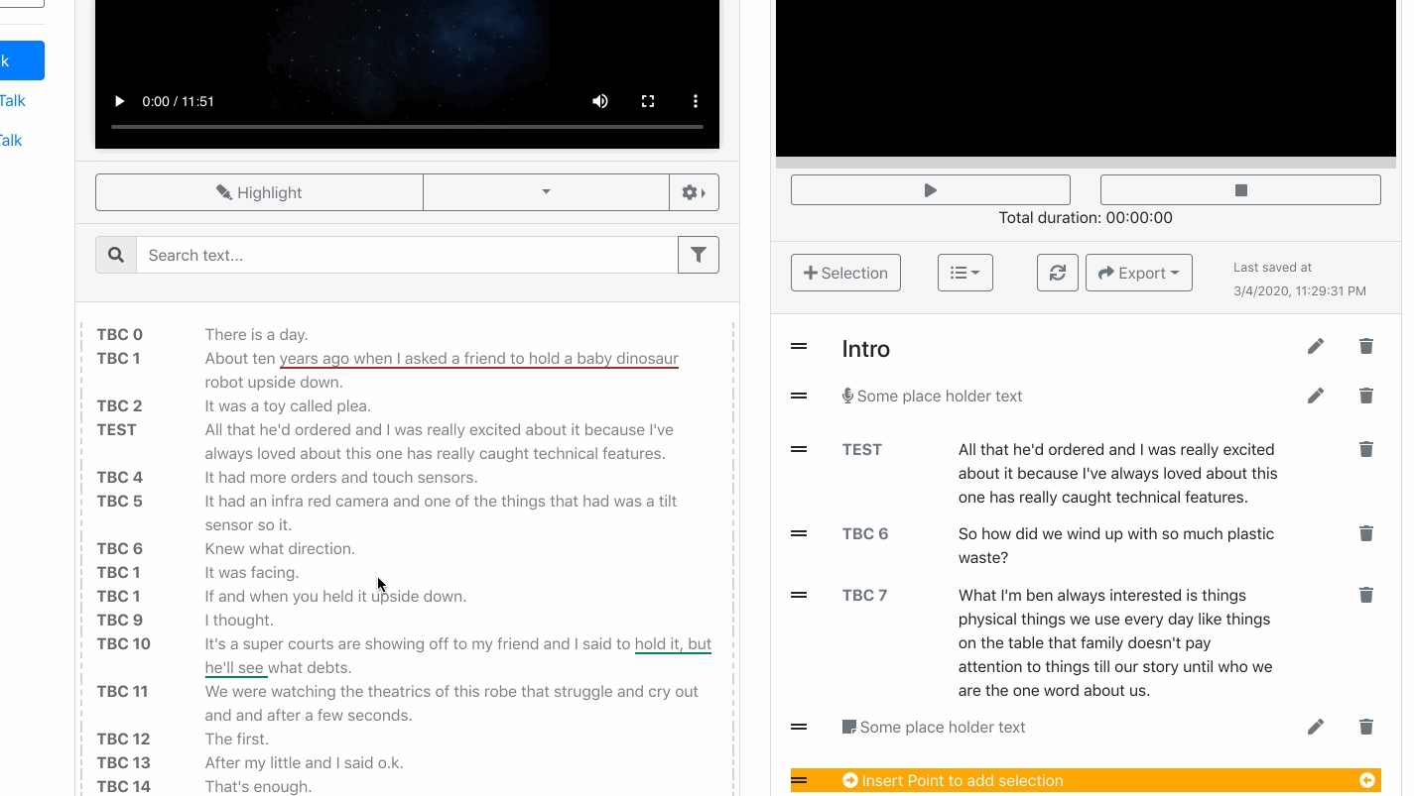
Task: Click the text 'Knew what direction.'
Action: (x=280, y=549)
